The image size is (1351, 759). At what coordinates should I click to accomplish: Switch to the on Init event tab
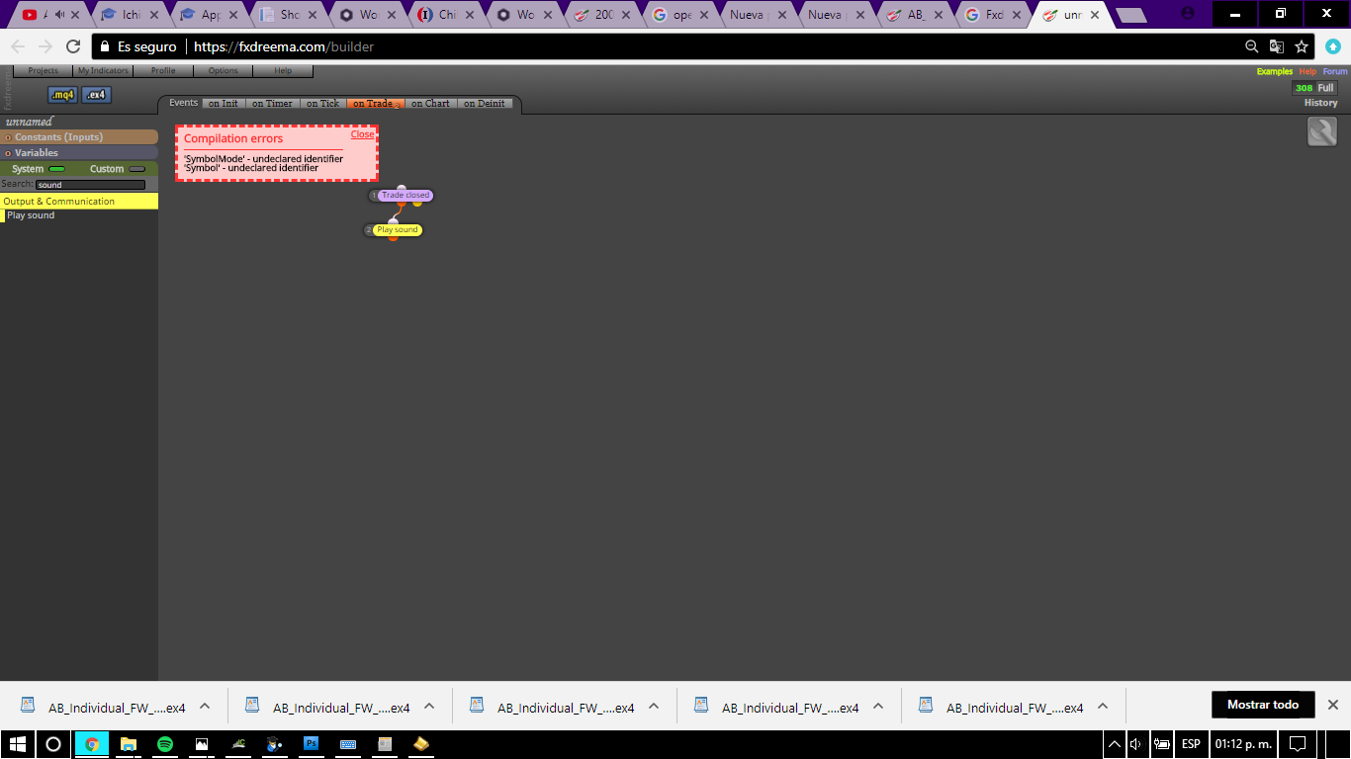[x=223, y=103]
